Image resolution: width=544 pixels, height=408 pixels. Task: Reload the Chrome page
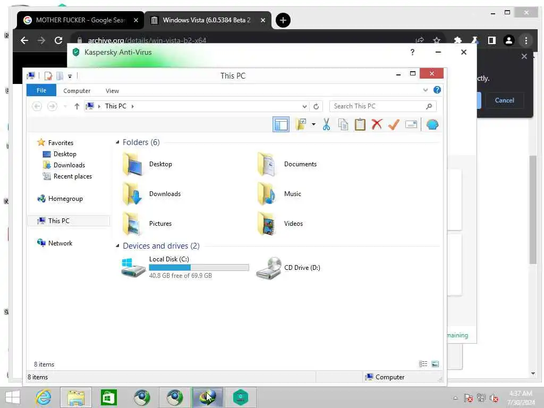pyautogui.click(x=58, y=40)
